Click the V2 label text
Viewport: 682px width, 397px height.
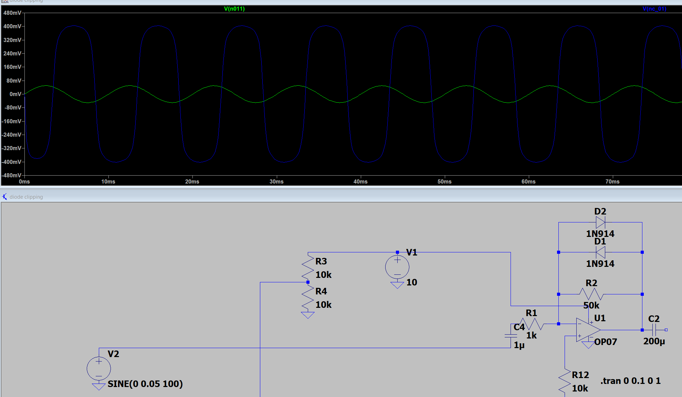(x=113, y=354)
